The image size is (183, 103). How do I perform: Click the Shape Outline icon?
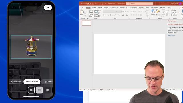pos(167,13)
